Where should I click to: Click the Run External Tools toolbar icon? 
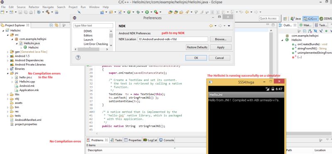(x=156, y=12)
